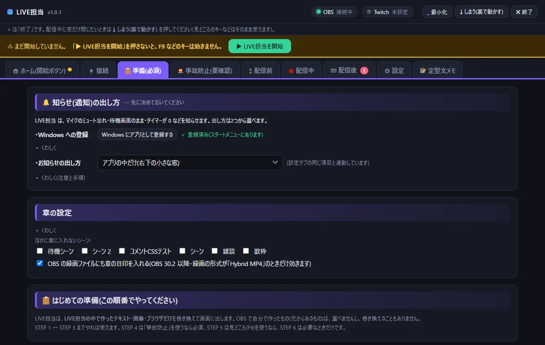Image resolution: width=545 pixels, height=345 pixels.
Task: Click the OBS 接続中 status pill
Action: coord(335,12)
